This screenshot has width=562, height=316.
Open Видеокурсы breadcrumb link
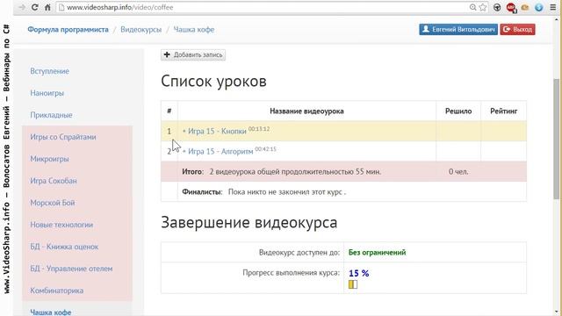point(140,30)
